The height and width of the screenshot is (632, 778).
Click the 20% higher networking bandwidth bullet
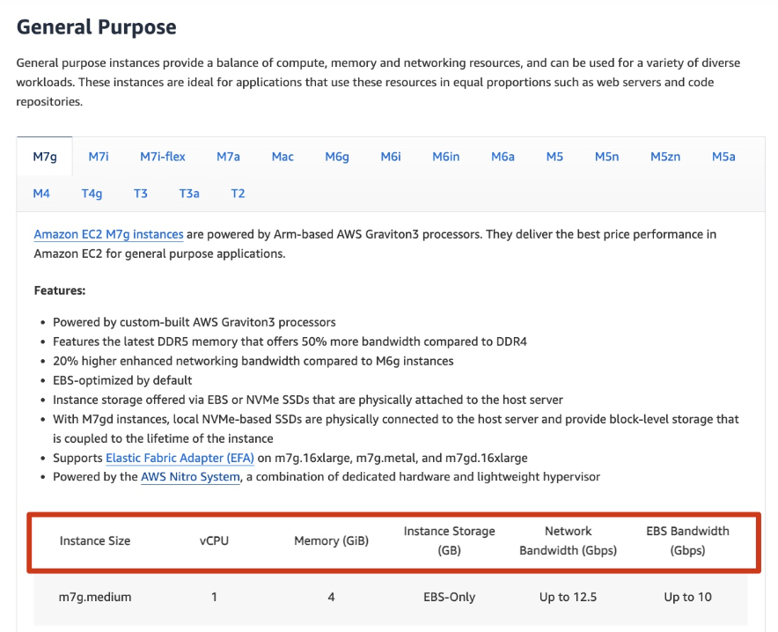click(x=253, y=361)
